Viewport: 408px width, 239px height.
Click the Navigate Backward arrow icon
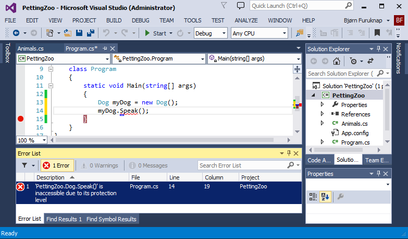(x=16, y=33)
